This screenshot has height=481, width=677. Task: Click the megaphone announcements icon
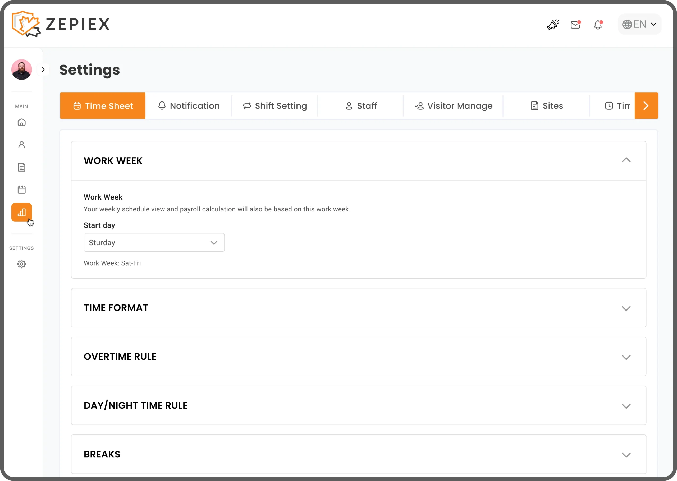553,25
